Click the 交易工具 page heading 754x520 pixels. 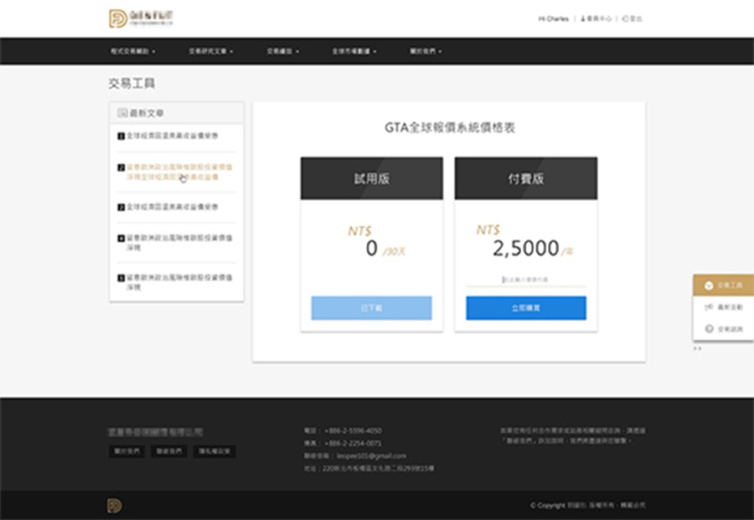pyautogui.click(x=132, y=84)
